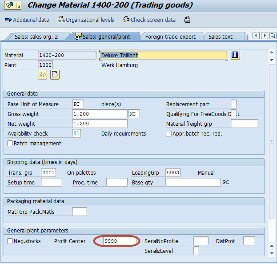Click the glasses display icon under Plant

pos(42,75)
